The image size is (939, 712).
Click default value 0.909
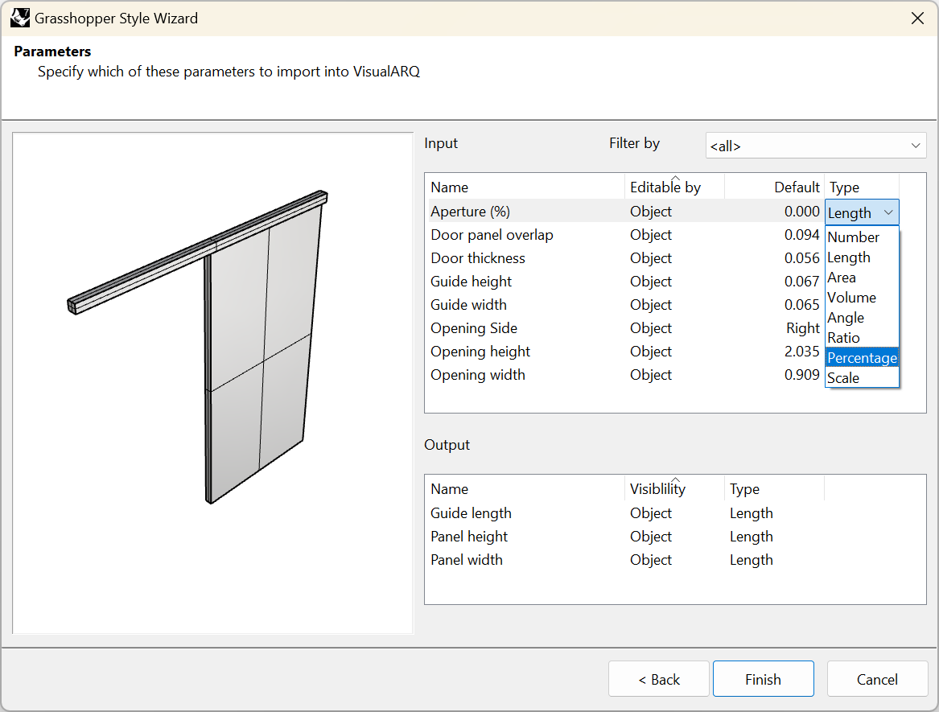[801, 375]
